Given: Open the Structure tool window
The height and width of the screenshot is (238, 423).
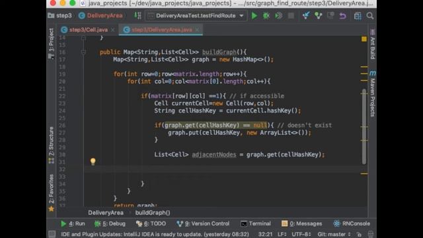Looking at the screenshot, I should tap(52, 145).
